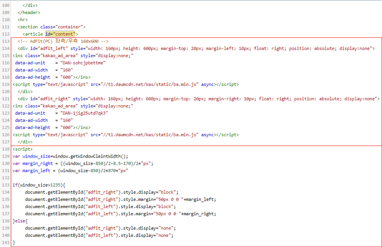Click data-ad-height on line 125
382x247 pixels.
click(x=33, y=128)
